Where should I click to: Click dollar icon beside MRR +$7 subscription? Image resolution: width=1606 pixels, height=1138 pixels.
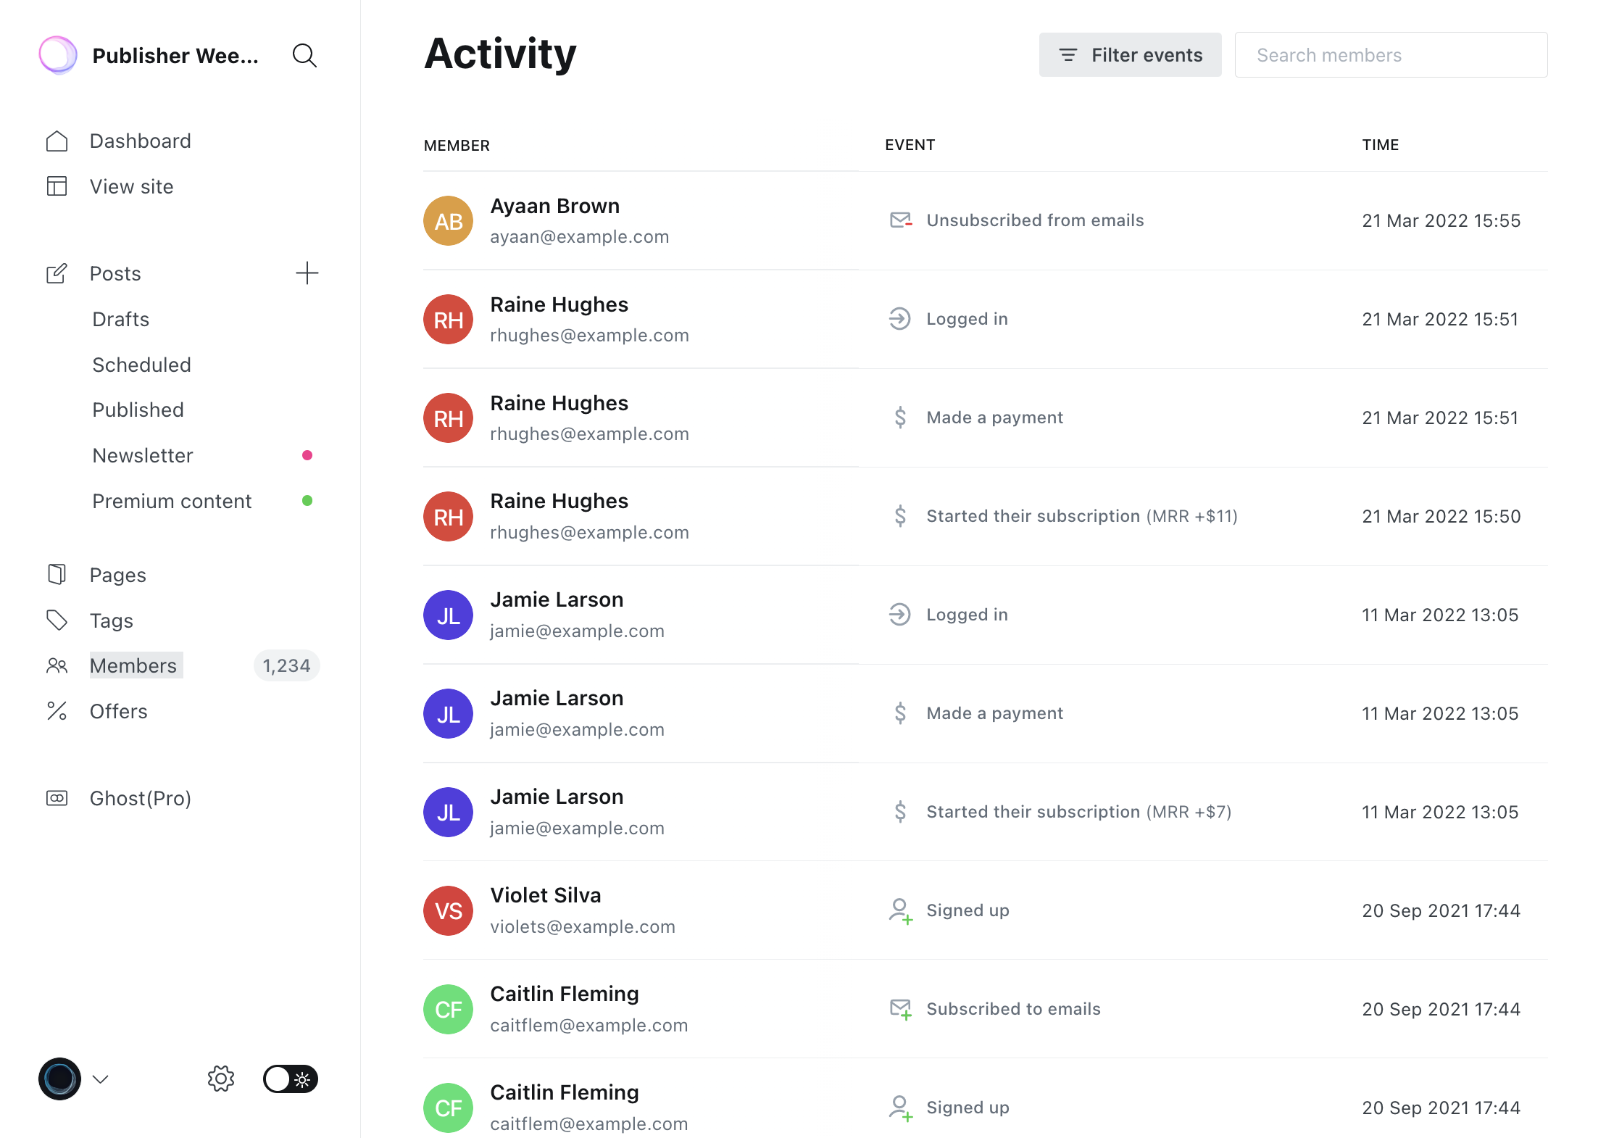(900, 812)
